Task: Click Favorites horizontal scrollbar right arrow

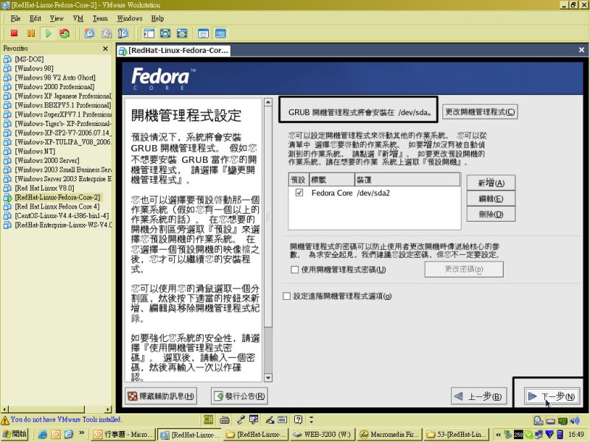Action: (x=108, y=410)
